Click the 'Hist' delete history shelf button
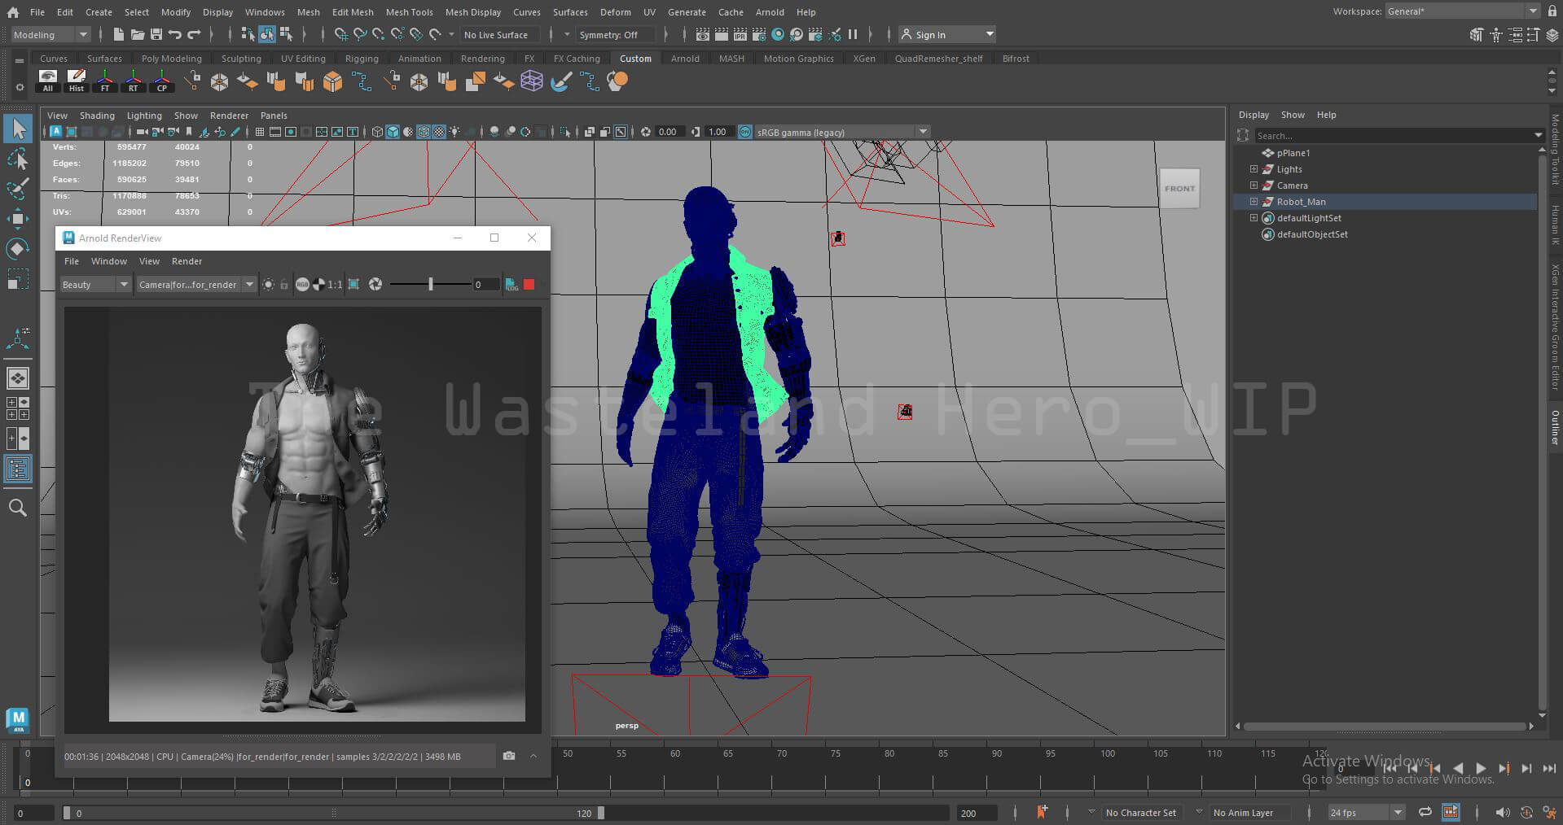 [x=77, y=81]
